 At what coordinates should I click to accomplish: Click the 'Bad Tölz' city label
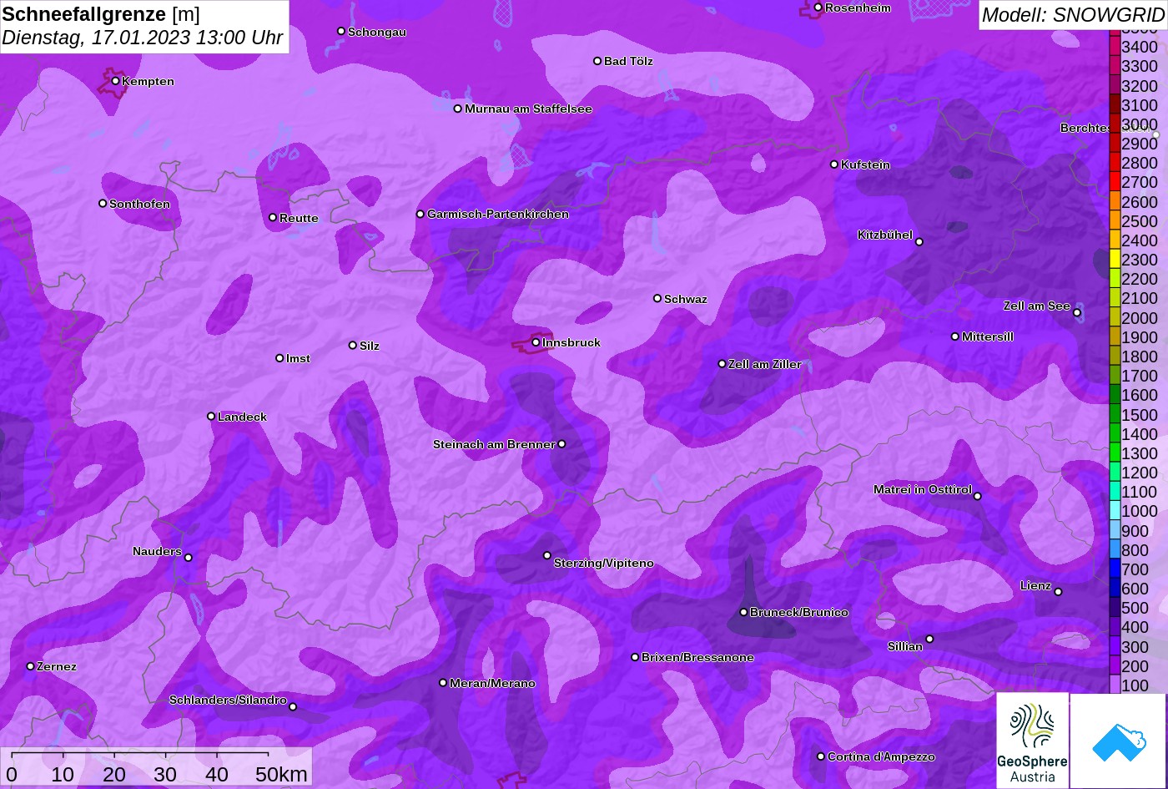coord(628,61)
